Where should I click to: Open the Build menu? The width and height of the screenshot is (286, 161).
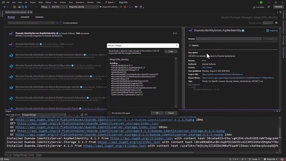(x=41, y=2)
